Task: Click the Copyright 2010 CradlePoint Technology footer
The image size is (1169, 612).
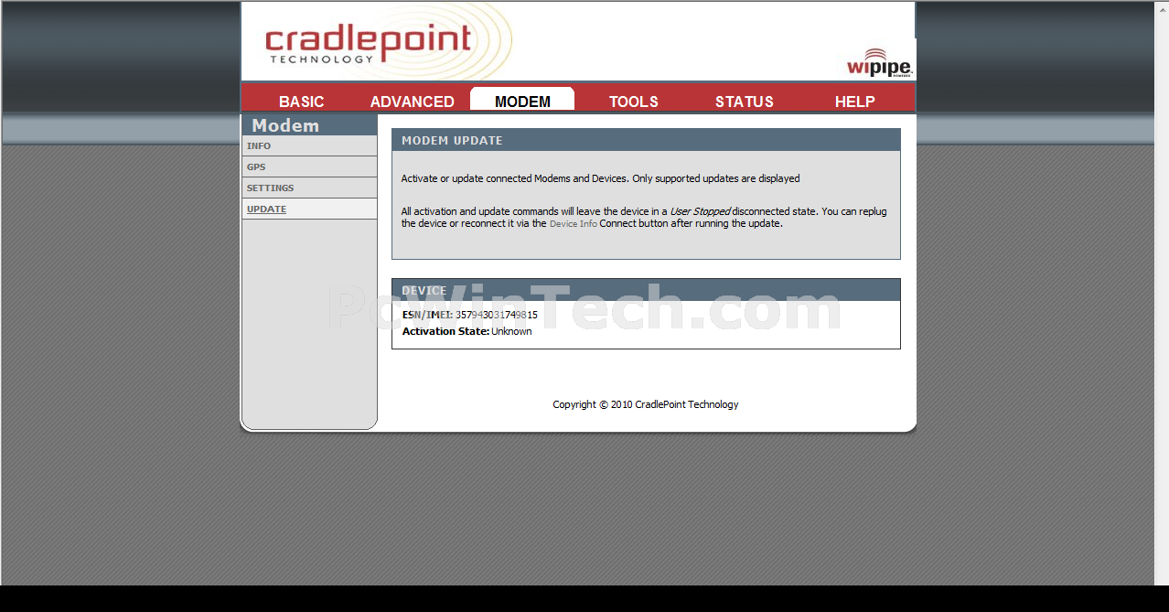Action: 646,404
